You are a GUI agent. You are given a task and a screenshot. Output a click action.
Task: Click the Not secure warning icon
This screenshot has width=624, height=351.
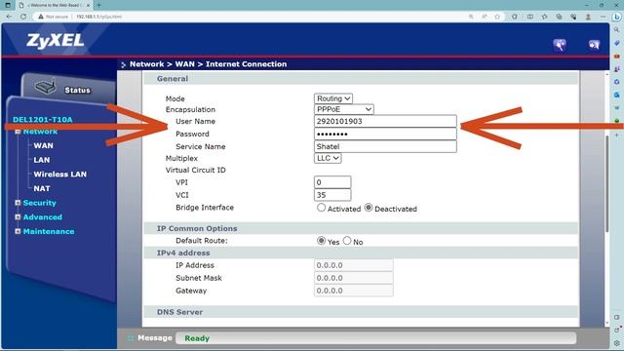click(41, 17)
